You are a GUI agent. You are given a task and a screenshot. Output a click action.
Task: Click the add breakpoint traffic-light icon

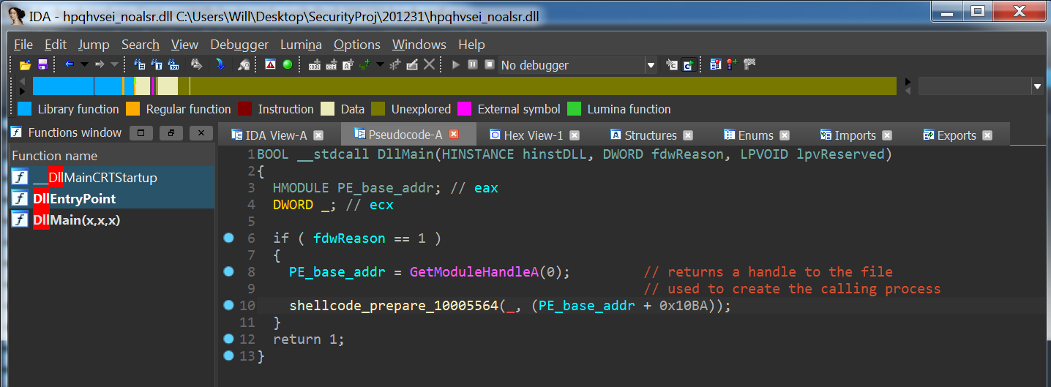(730, 65)
